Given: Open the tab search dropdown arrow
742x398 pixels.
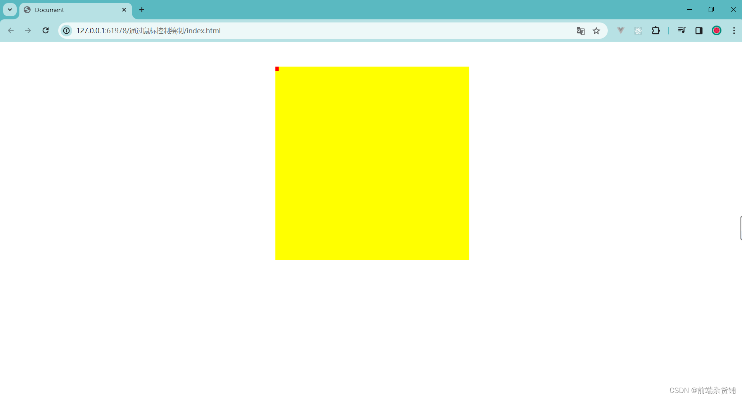Looking at the screenshot, I should point(10,10).
